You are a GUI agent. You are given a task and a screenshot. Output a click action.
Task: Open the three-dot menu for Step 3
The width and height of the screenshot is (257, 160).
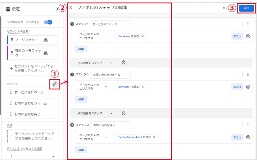[x=248, y=125]
